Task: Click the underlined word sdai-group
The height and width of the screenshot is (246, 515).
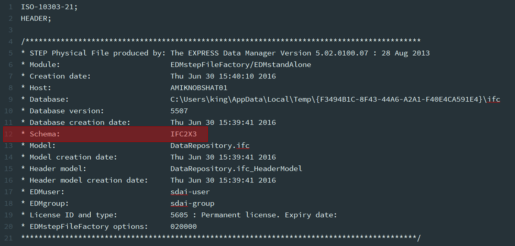Action: pos(192,204)
